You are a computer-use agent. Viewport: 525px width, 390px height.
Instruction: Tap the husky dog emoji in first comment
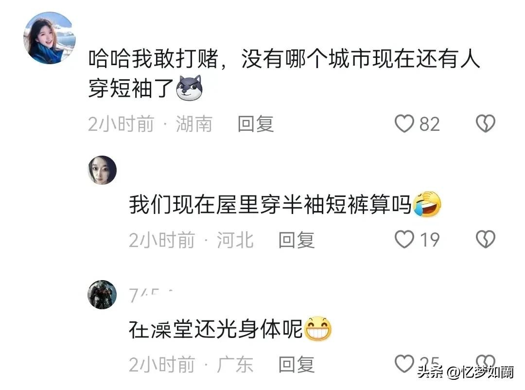(x=190, y=88)
